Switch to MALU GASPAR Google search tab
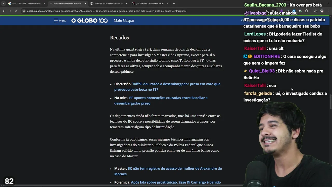This screenshot has height=187, width=332. pos(27,4)
